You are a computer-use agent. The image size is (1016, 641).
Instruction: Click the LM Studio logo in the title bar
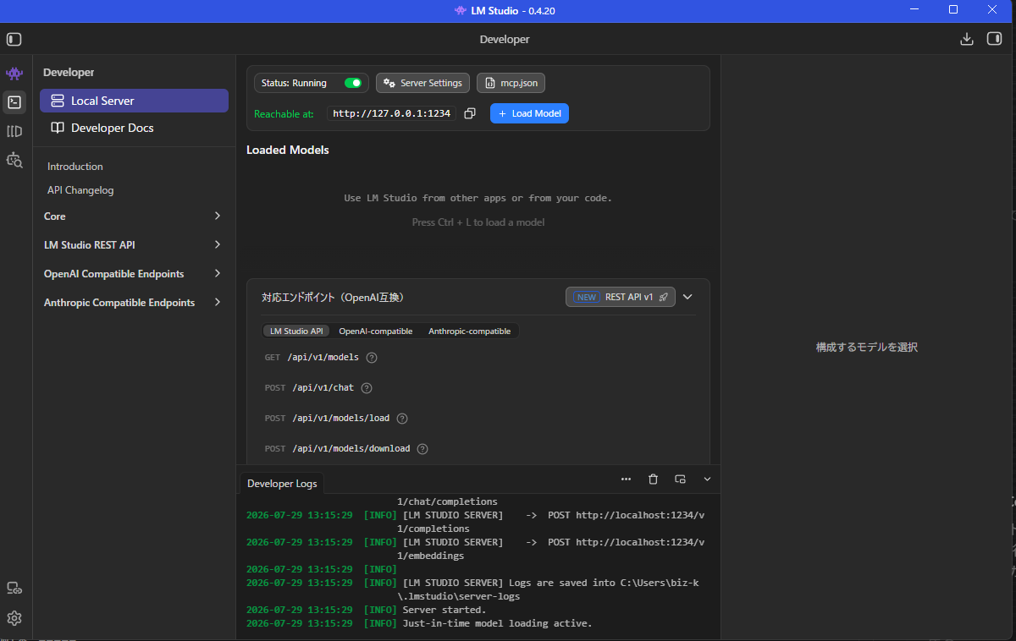point(460,11)
